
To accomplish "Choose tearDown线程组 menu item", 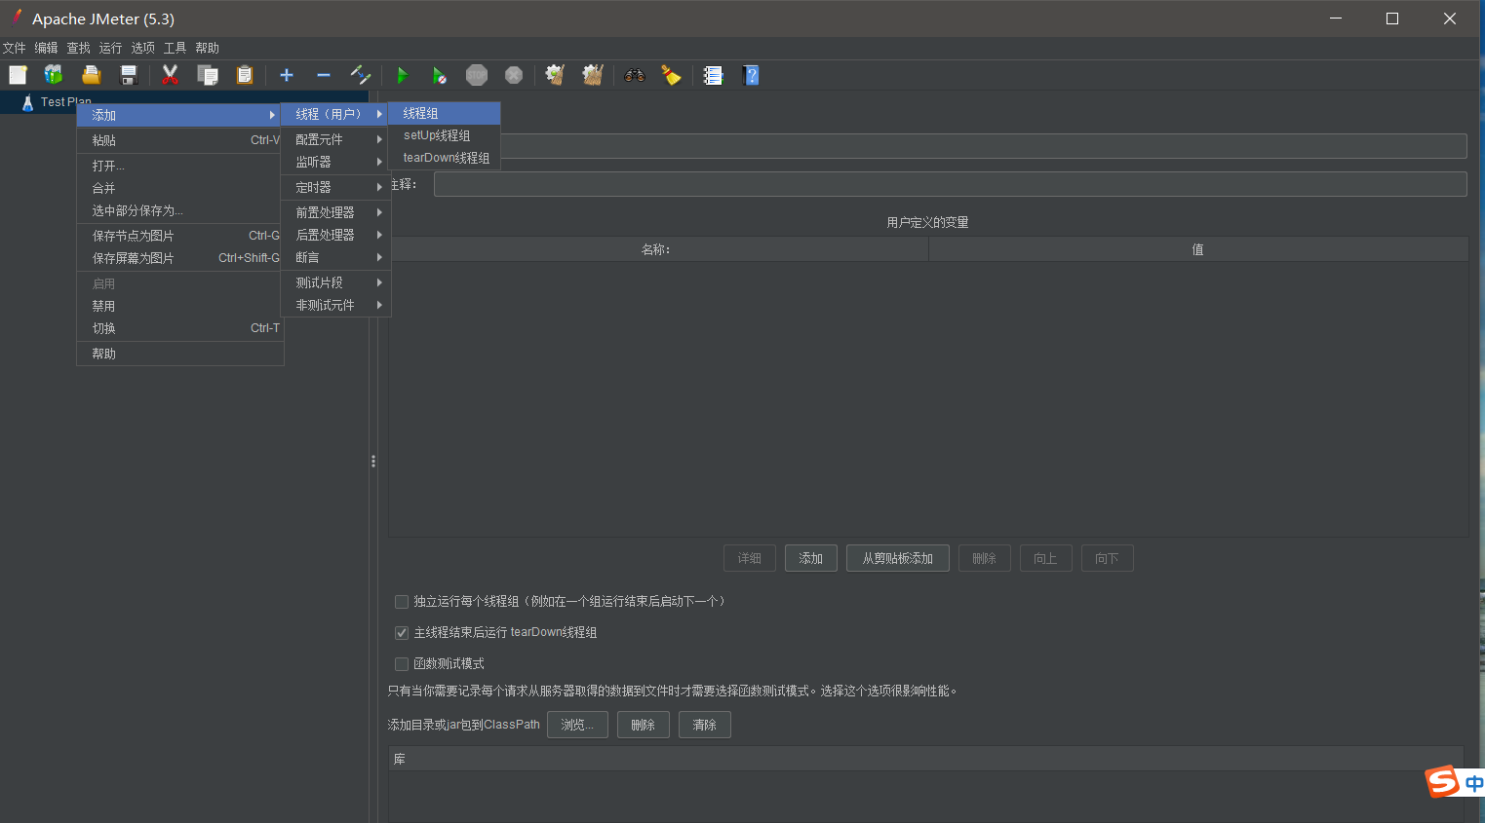I will tap(445, 158).
